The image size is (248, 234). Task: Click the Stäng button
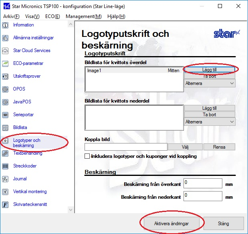(x=224, y=224)
